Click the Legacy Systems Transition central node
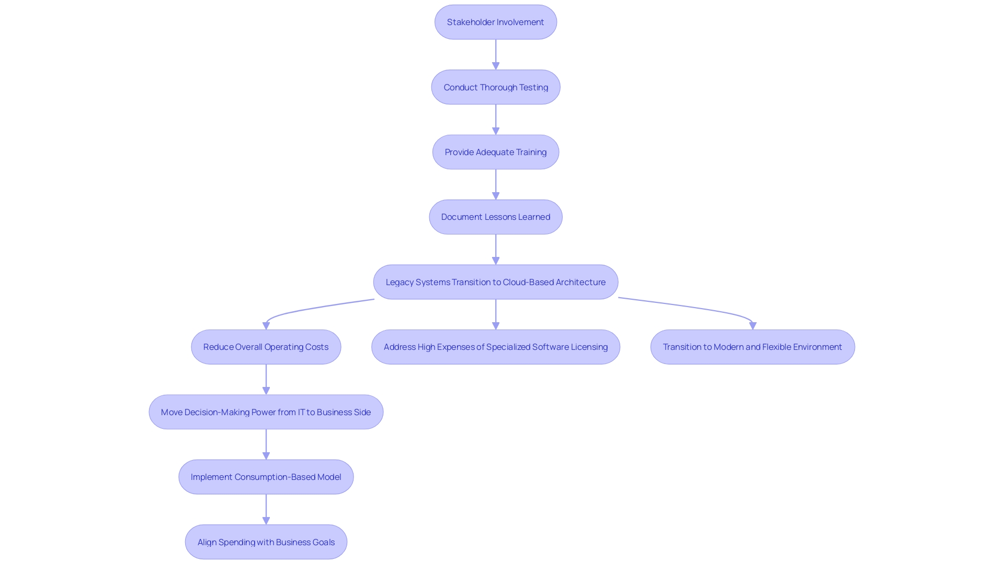The width and height of the screenshot is (1004, 564). pos(496,281)
